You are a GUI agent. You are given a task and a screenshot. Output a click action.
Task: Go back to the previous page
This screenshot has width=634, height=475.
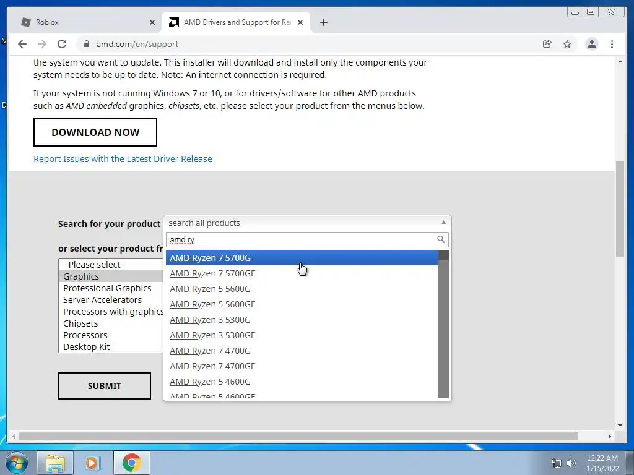coord(22,44)
